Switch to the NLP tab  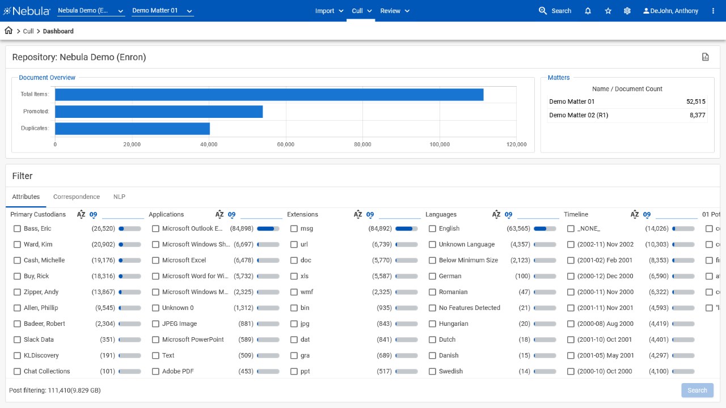click(x=119, y=197)
